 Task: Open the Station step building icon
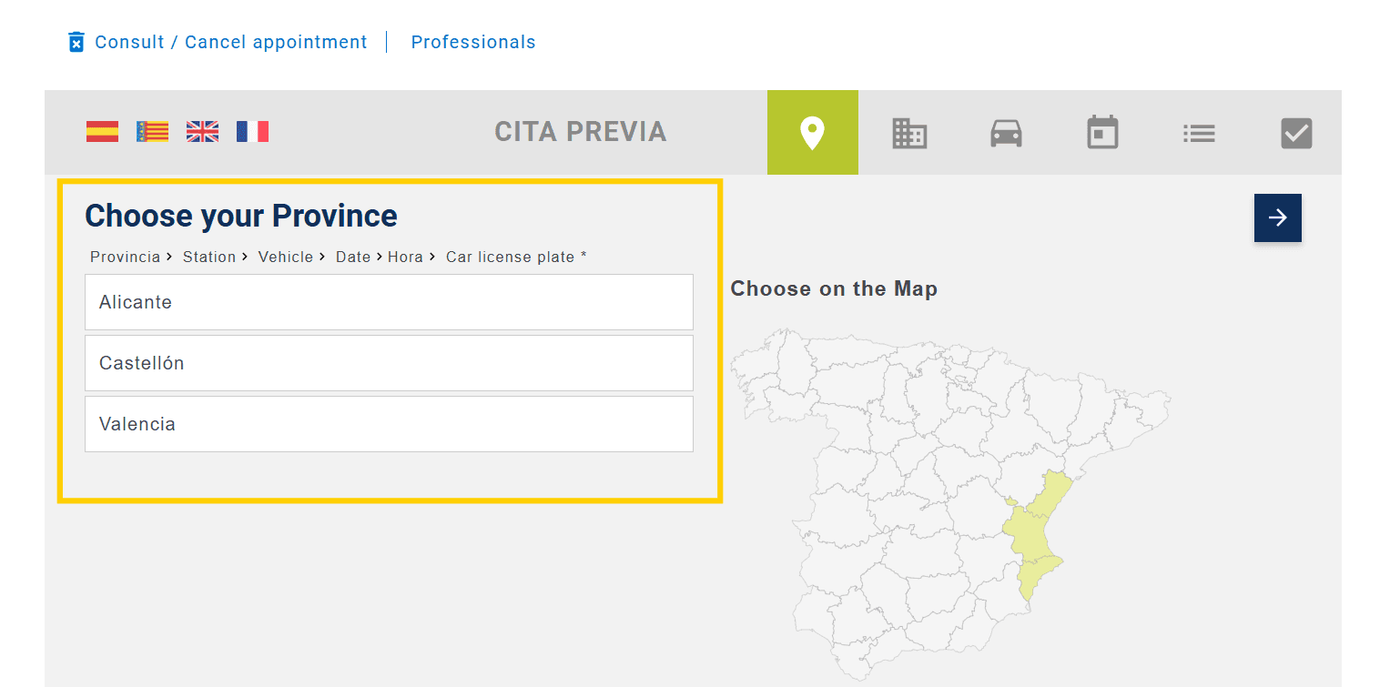[x=909, y=132]
